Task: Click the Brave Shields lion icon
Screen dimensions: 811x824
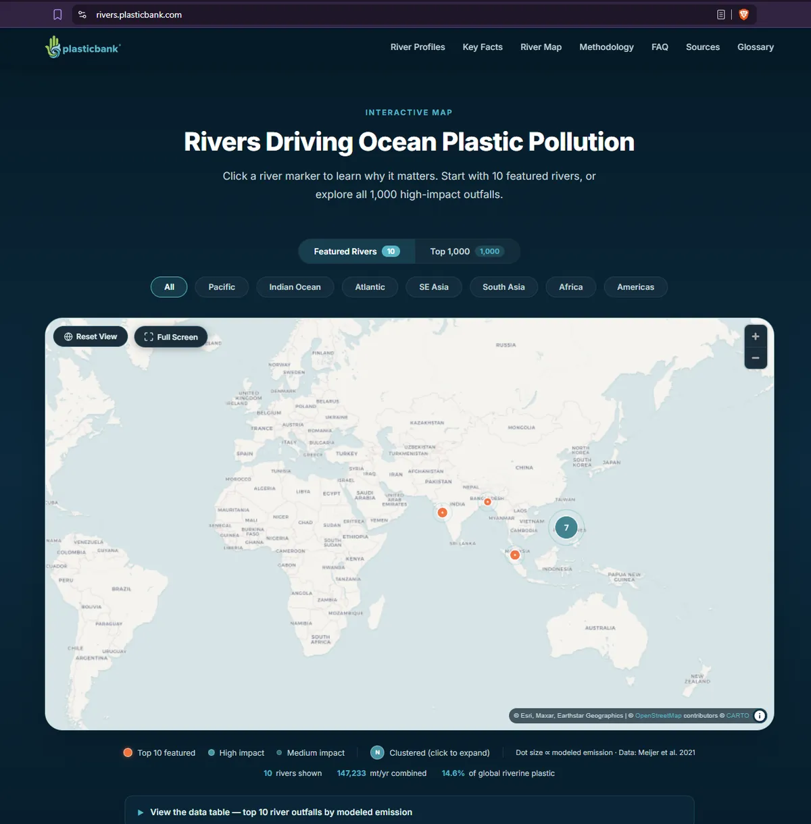Action: point(743,15)
